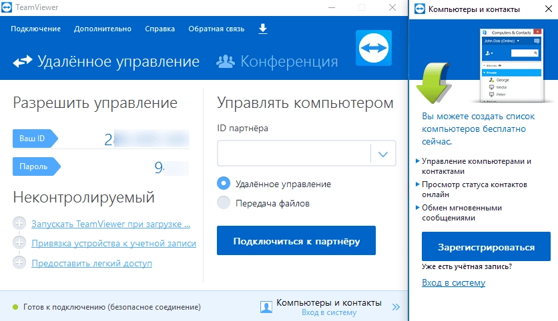Click the Computers & Contacts preview thumbnail

coord(511,66)
